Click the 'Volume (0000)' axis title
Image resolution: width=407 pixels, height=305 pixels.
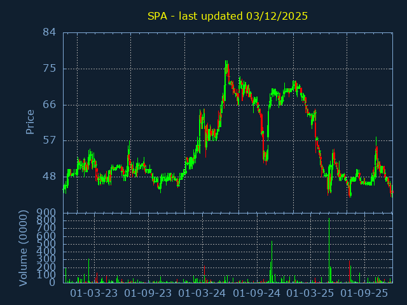point(23,248)
